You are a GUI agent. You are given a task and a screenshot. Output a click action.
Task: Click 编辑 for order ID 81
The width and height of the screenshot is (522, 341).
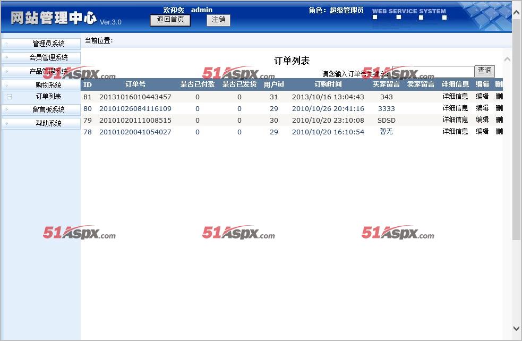click(482, 97)
